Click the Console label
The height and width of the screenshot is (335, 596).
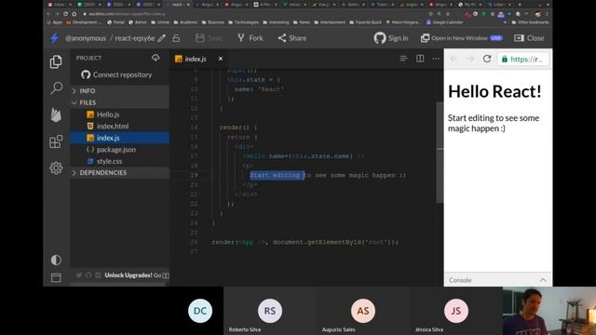(460, 280)
